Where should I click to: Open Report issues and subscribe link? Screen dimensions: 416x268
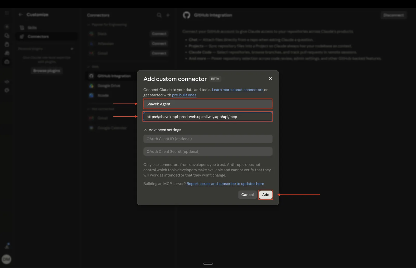(225, 184)
